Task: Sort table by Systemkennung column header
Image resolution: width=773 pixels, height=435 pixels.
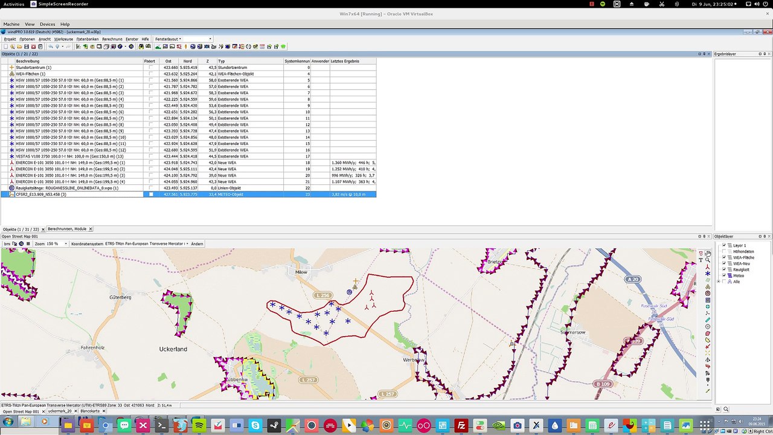Action: (x=297, y=61)
